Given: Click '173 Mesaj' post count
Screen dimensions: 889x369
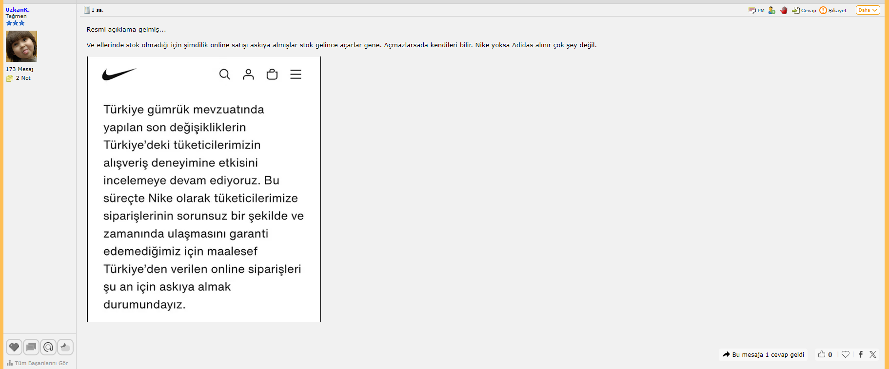Looking at the screenshot, I should coord(20,69).
